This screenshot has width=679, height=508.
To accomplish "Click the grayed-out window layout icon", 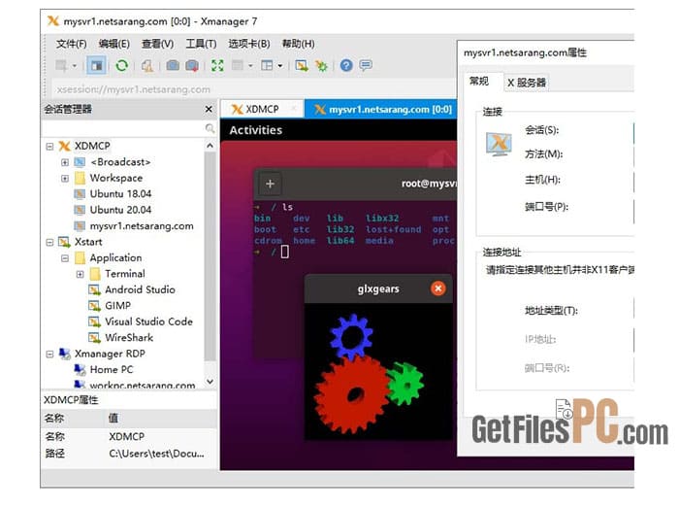I will click(238, 66).
